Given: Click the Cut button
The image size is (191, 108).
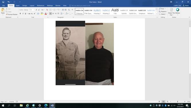Looking at the screenshot, I should pos(8,9).
